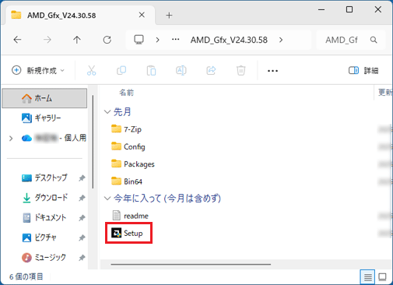Switch to large thumbnails view button
Viewport: 393px width, 285px height.
tap(382, 277)
